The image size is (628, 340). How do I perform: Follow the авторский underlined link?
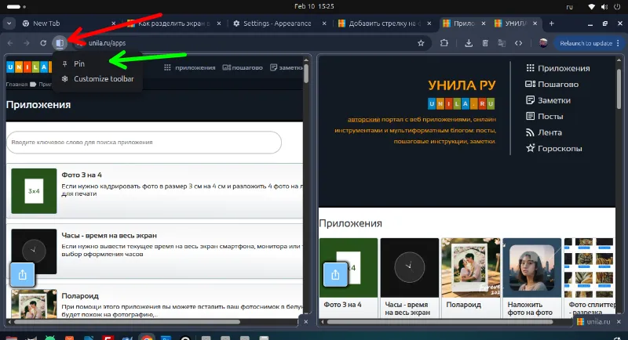pos(363,119)
